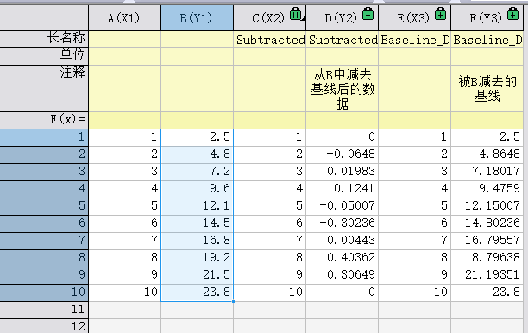
Task: Select row header 2
Action: tap(44, 154)
